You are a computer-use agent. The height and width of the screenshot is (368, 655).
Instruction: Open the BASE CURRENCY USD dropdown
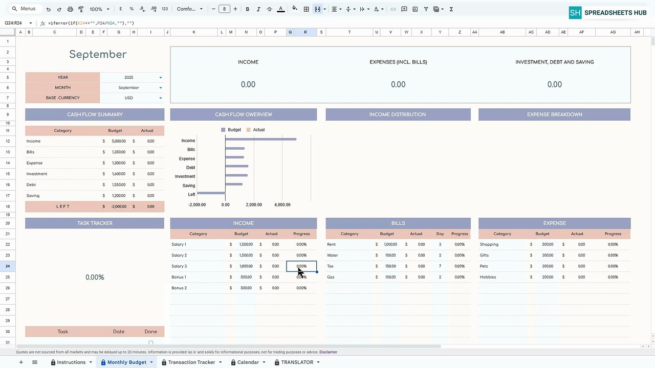click(x=160, y=98)
